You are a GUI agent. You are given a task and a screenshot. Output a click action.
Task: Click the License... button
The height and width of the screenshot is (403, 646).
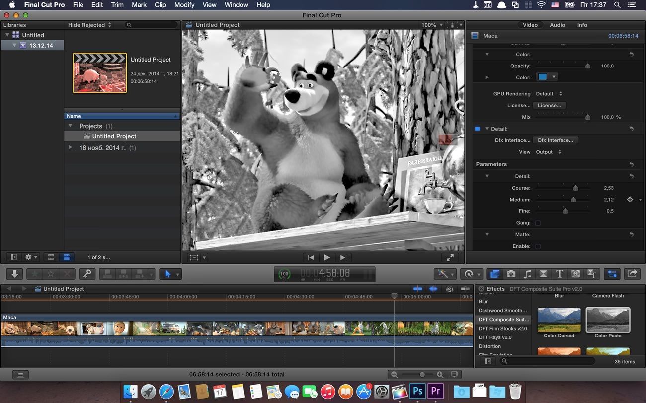point(549,105)
